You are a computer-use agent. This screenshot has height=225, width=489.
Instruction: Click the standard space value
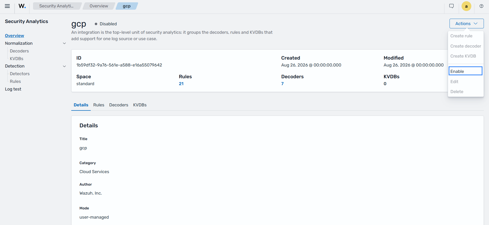click(x=85, y=84)
